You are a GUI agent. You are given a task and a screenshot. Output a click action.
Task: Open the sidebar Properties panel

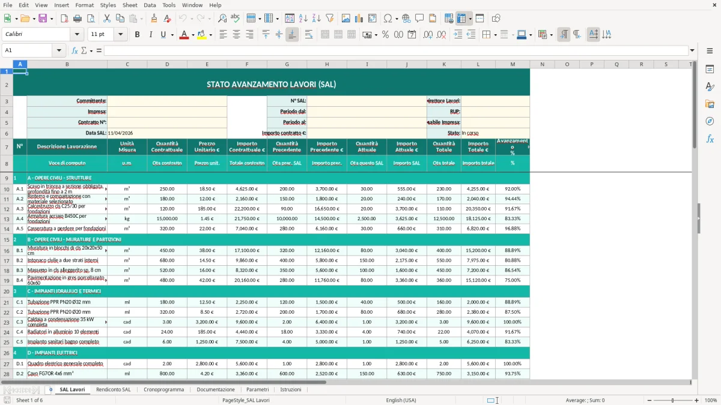point(710,70)
